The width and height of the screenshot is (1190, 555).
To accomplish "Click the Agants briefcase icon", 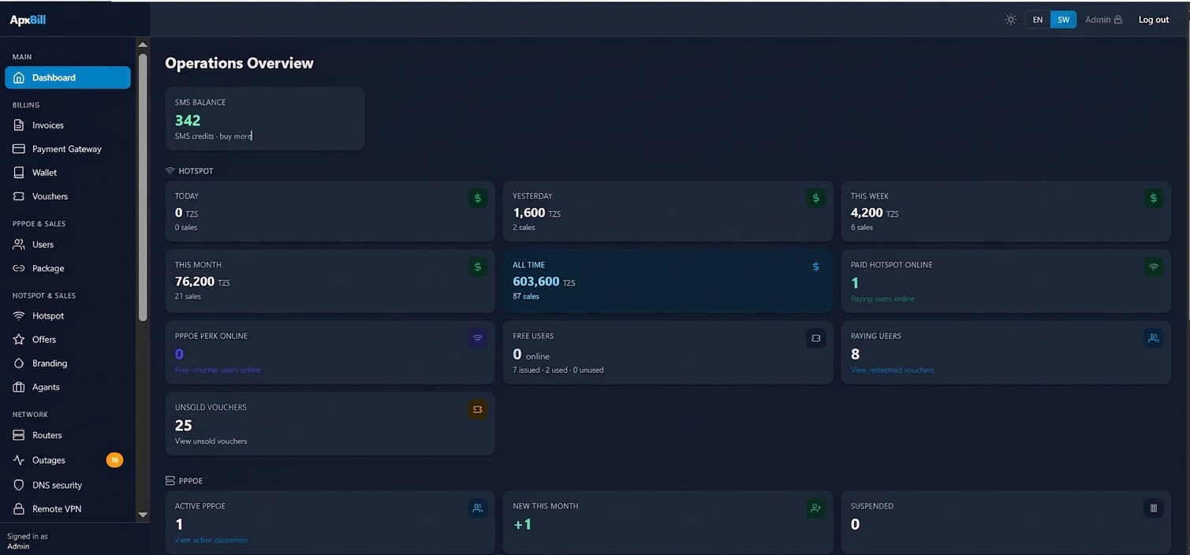I will click(19, 387).
